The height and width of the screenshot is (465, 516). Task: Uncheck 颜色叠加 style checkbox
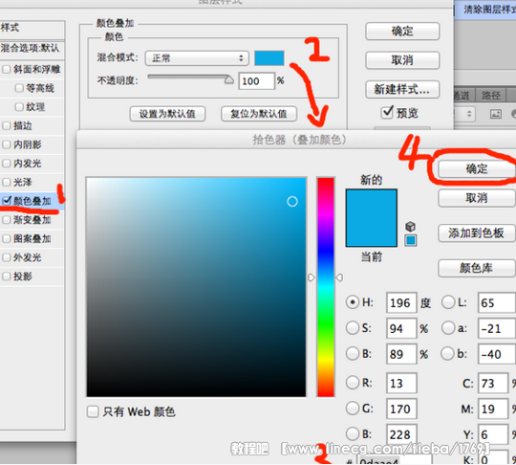point(7,200)
